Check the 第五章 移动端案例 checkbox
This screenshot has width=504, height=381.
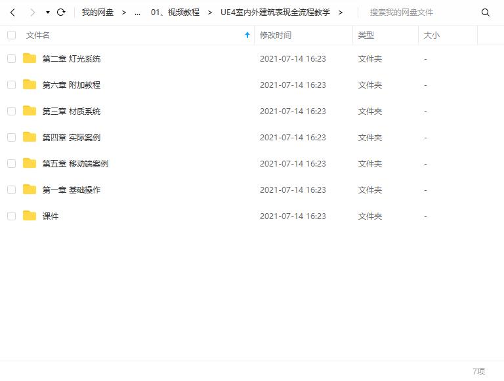coord(12,163)
